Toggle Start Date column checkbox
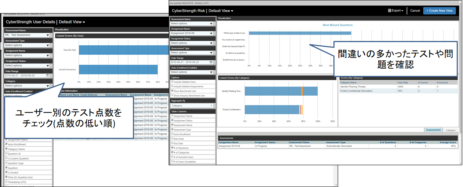The width and height of the screenshot is (463, 187). (173, 139)
